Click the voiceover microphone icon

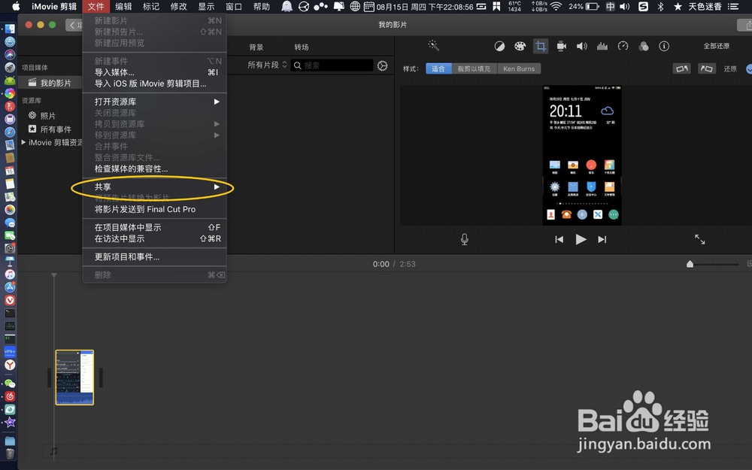click(x=464, y=239)
